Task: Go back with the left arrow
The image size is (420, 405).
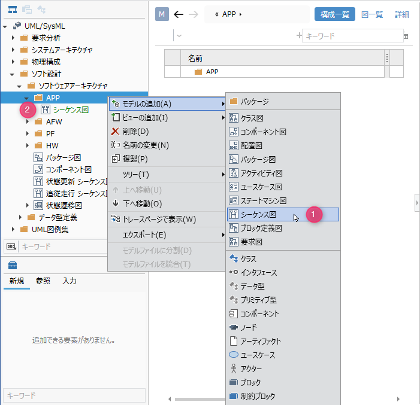Action: [x=179, y=14]
